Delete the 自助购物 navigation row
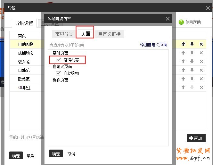 (201, 44)
